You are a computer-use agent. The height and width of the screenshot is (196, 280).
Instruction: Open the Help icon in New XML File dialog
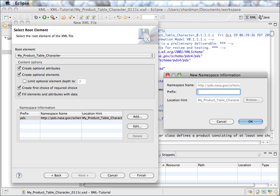19,176
